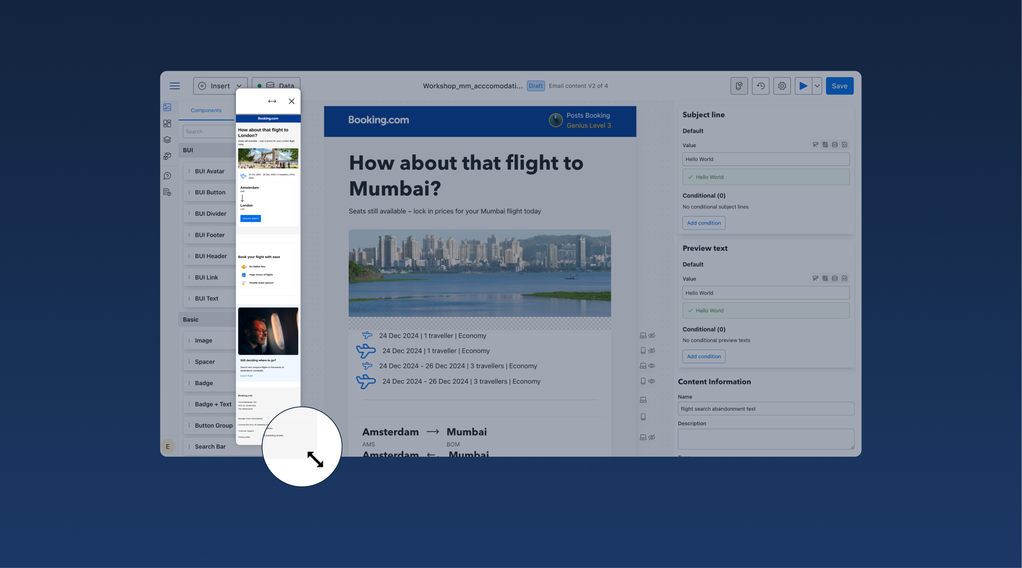Click the user avatar E
This screenshot has width=1022, height=568.
point(168,446)
